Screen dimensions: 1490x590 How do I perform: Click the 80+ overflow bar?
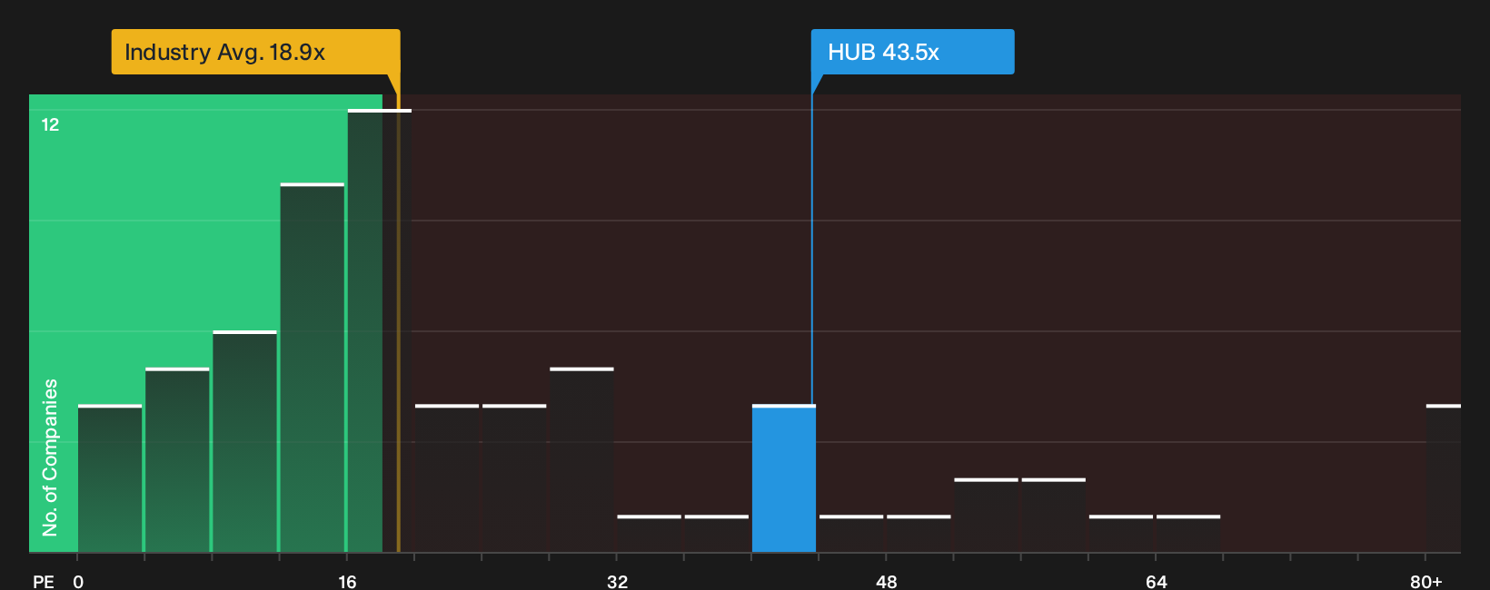pyautogui.click(x=1444, y=478)
